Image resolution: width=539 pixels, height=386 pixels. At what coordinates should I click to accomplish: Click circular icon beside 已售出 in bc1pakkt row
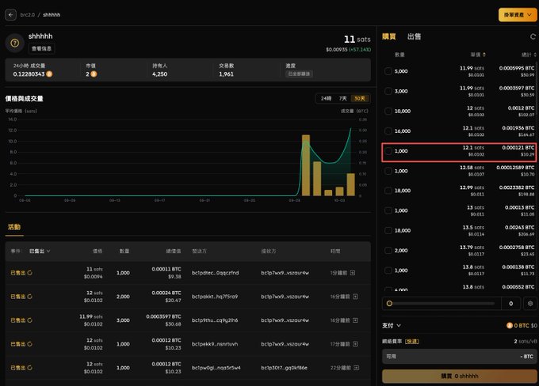point(29,297)
